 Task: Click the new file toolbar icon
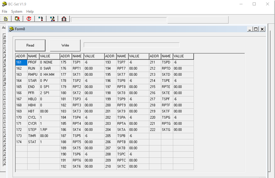pyautogui.click(x=6, y=19)
